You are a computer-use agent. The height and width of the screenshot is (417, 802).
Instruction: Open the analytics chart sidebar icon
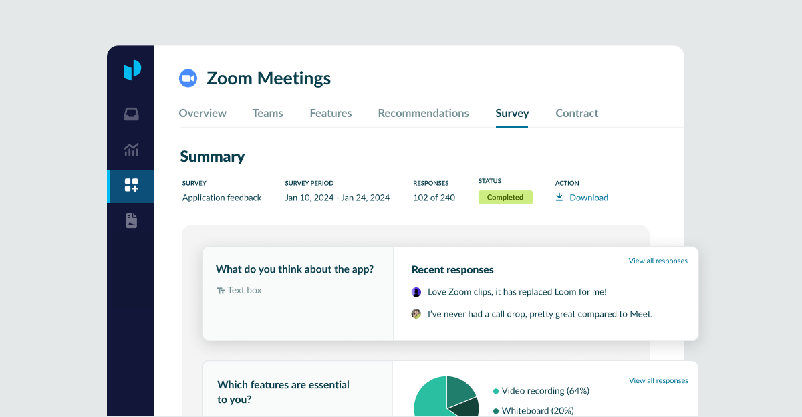pyautogui.click(x=132, y=150)
